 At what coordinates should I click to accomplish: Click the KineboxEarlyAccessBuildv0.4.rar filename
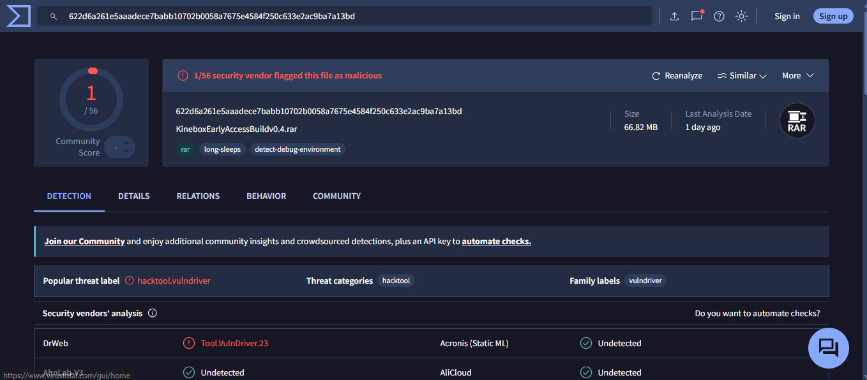tap(236, 129)
